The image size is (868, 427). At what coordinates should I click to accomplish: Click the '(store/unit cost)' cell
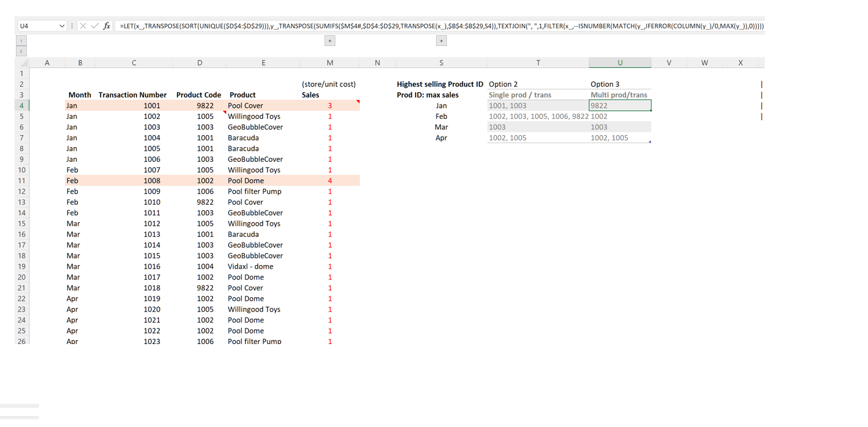click(x=330, y=84)
